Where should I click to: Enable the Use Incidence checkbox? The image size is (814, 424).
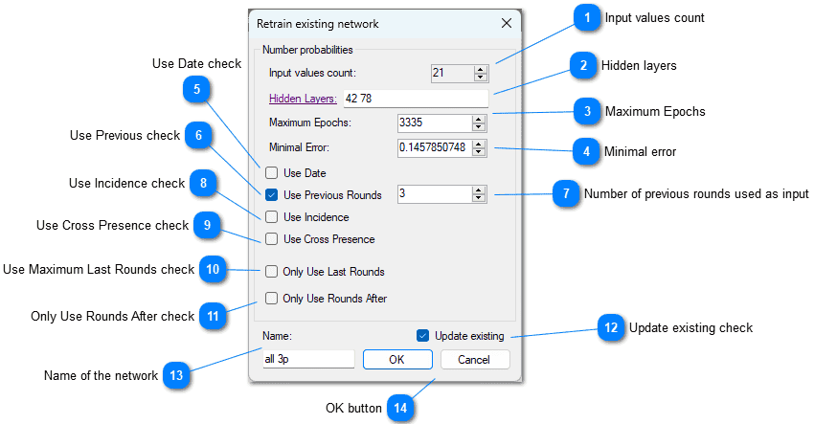[272, 217]
